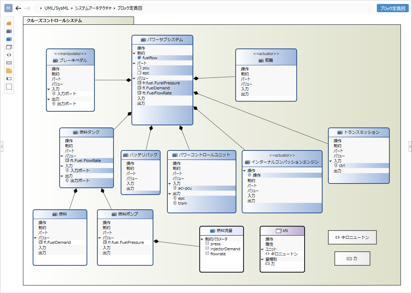Select the orange note tool in palette
Image resolution: width=412 pixels, height=293 pixels.
pyautogui.click(x=9, y=71)
